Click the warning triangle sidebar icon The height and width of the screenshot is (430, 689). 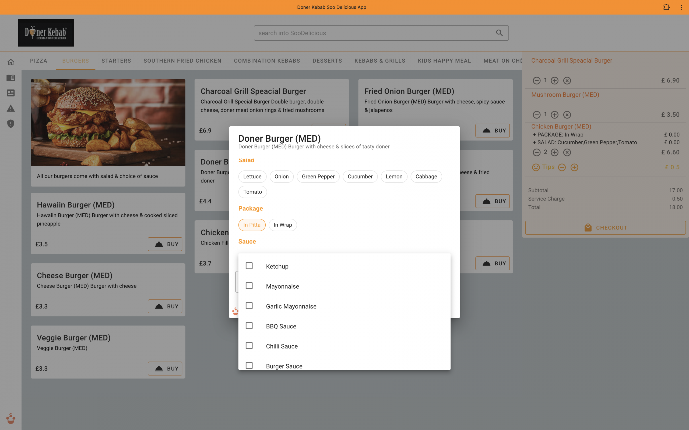tap(11, 108)
